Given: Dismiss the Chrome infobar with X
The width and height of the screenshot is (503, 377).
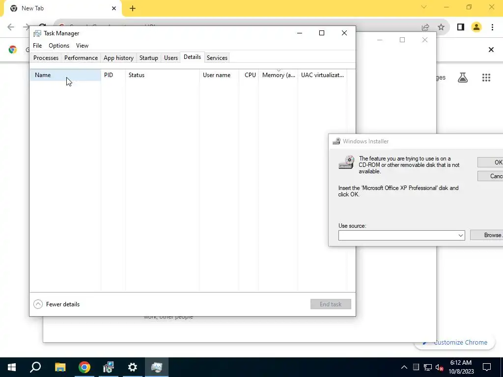Looking at the screenshot, I should click(491, 50).
